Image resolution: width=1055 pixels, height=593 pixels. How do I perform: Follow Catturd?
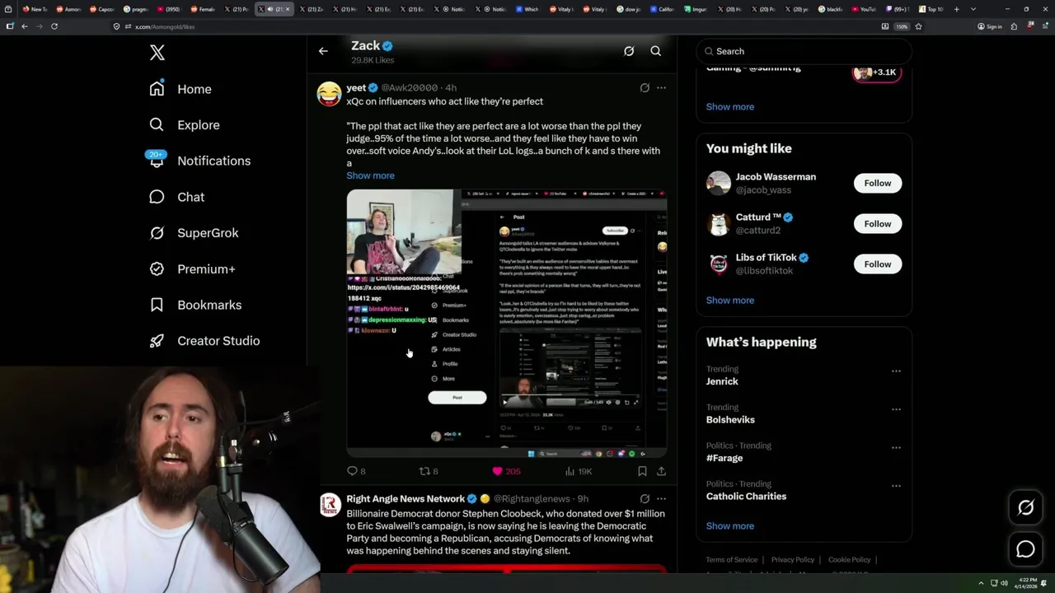878,223
